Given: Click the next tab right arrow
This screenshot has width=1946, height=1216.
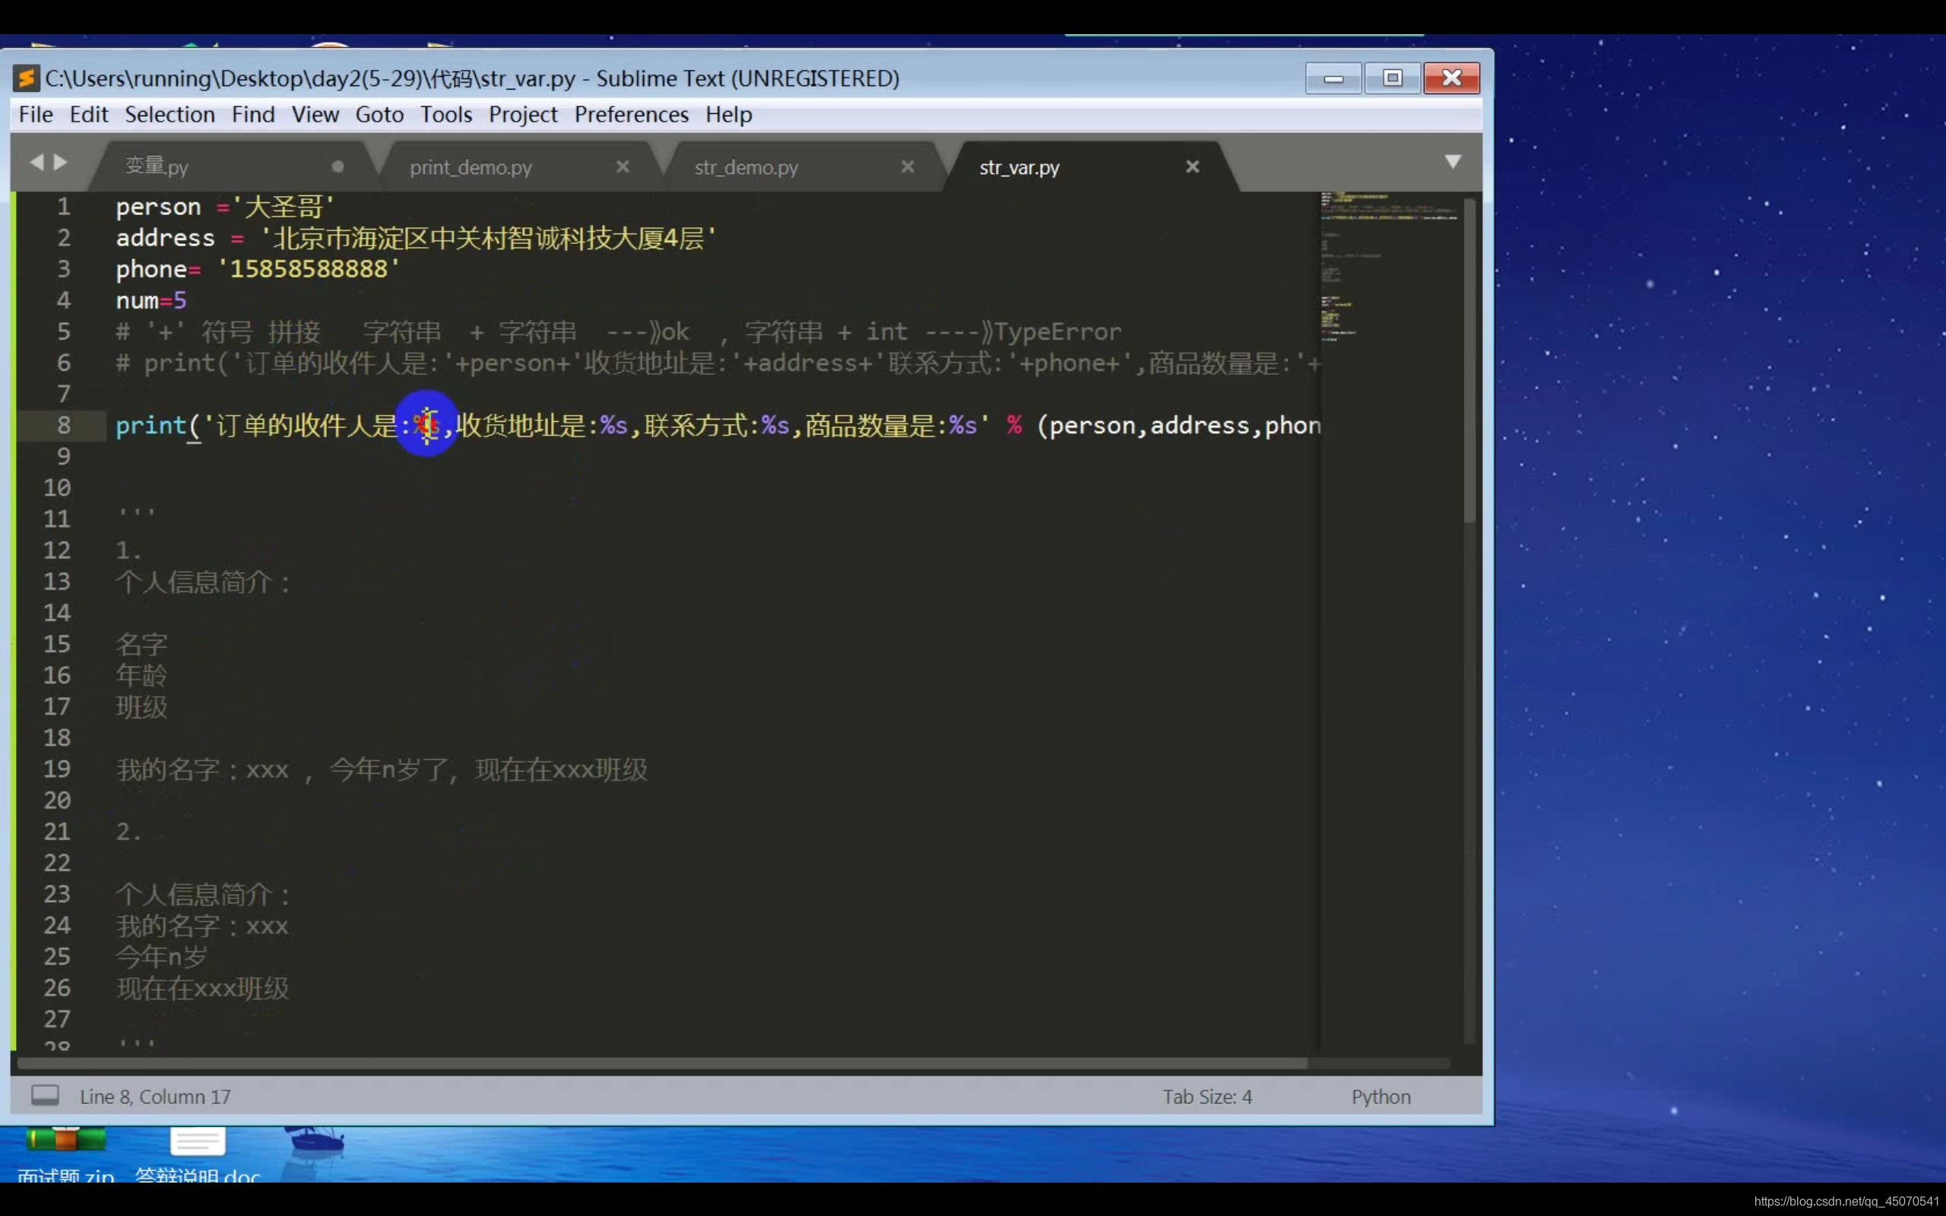Looking at the screenshot, I should pyautogui.click(x=61, y=163).
